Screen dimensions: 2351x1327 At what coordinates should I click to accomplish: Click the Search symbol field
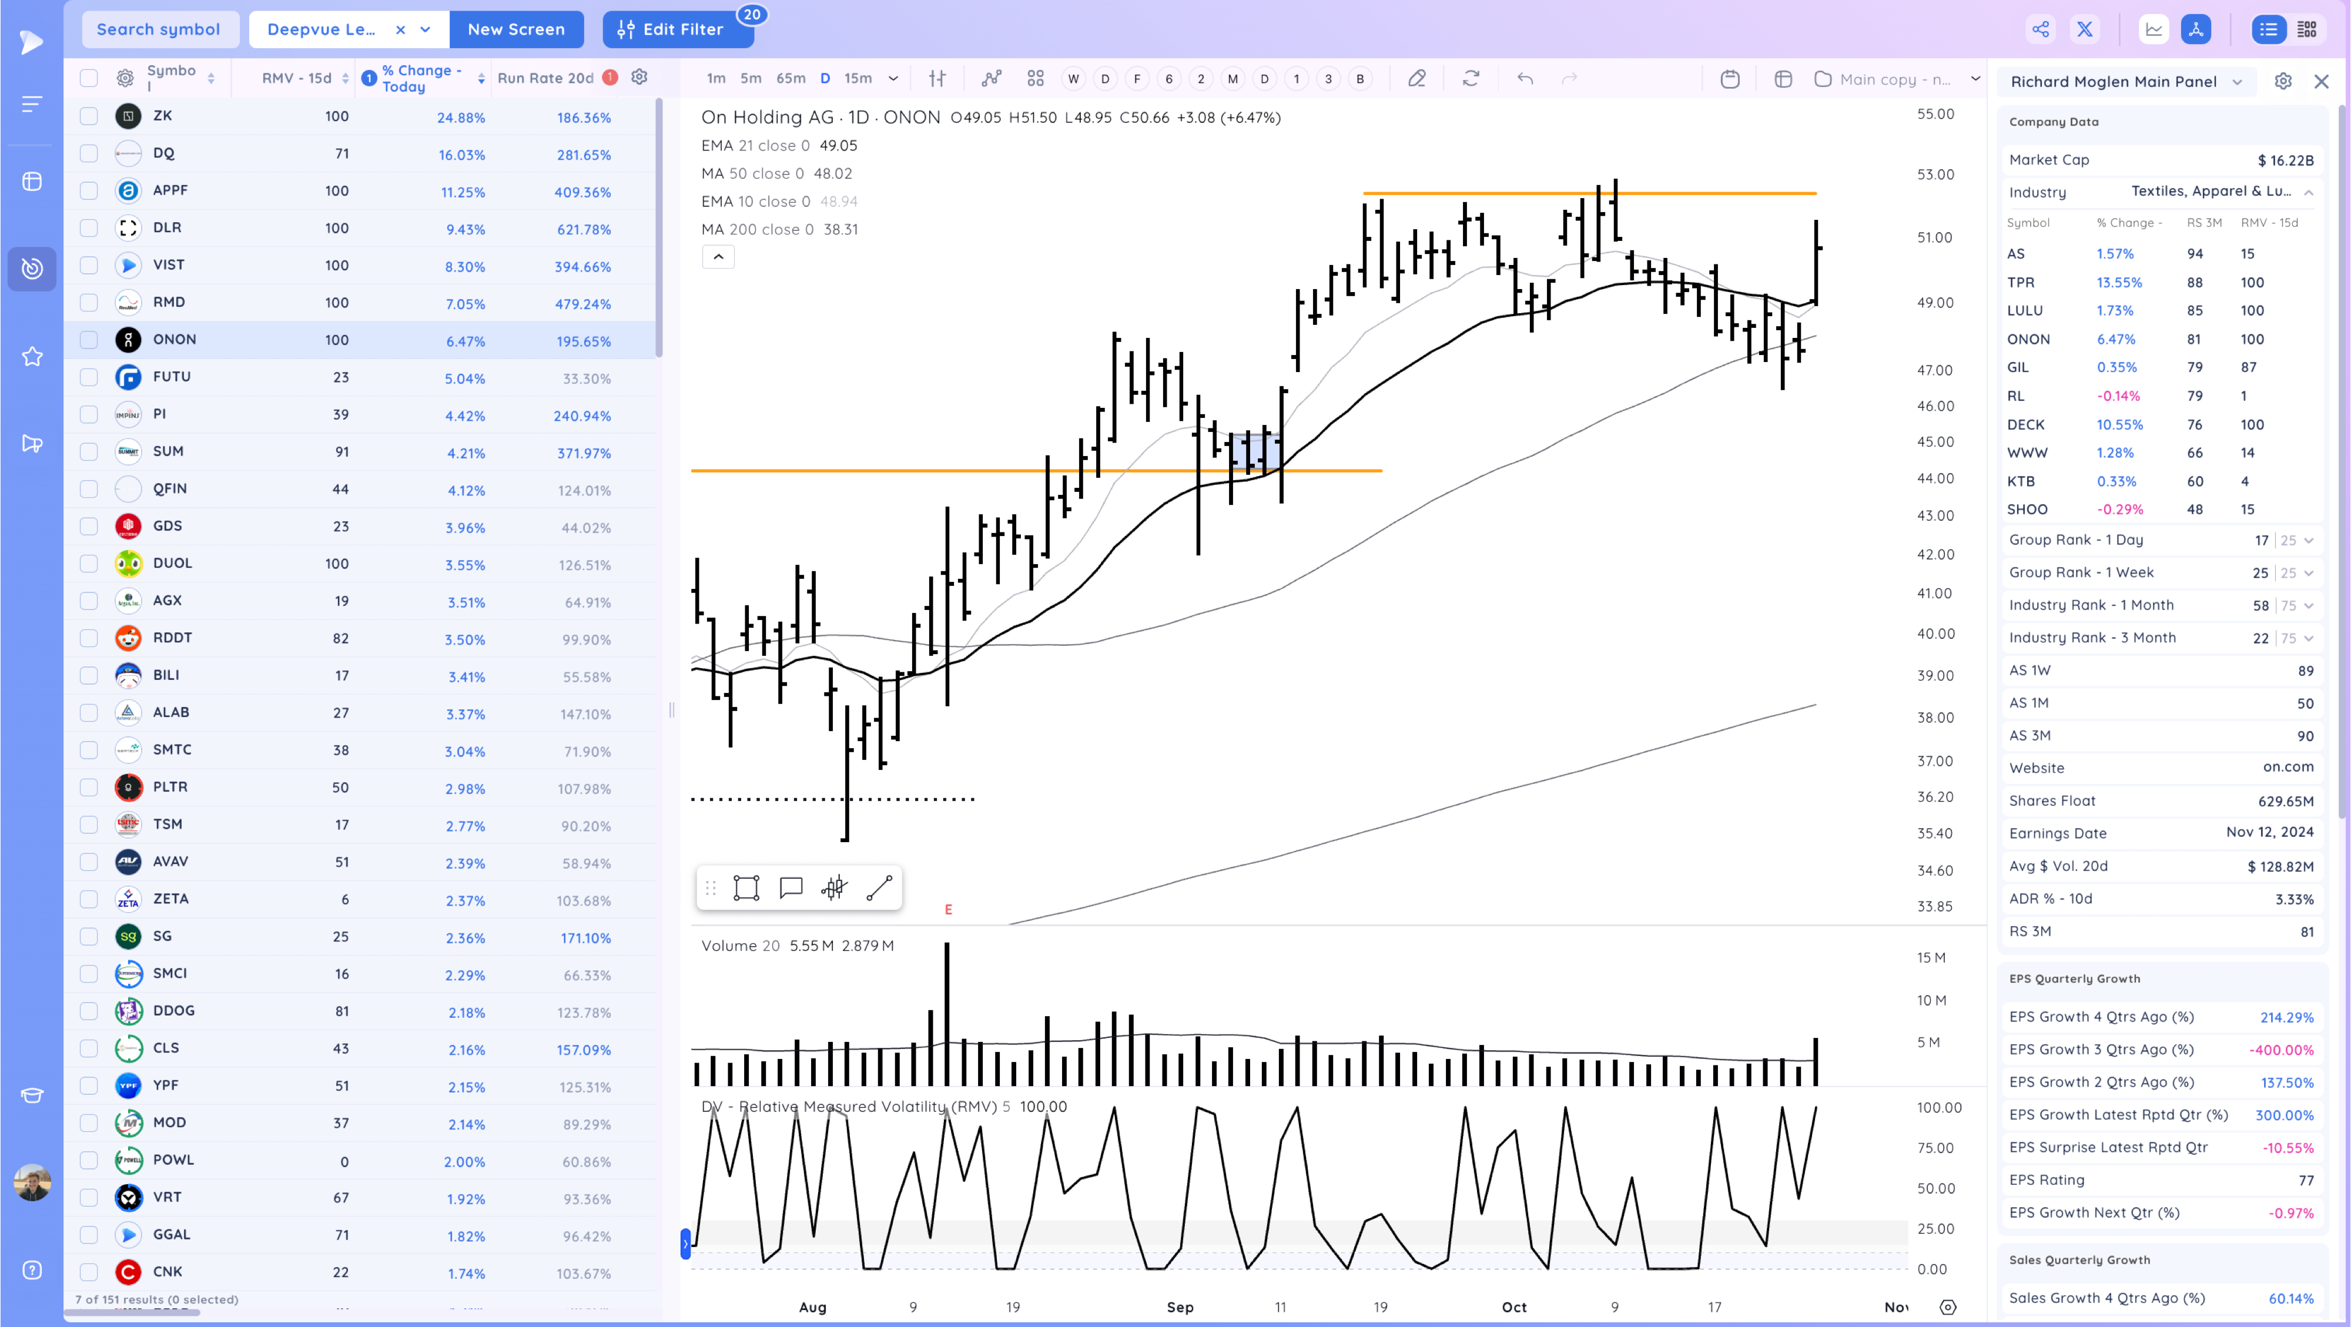[159, 29]
